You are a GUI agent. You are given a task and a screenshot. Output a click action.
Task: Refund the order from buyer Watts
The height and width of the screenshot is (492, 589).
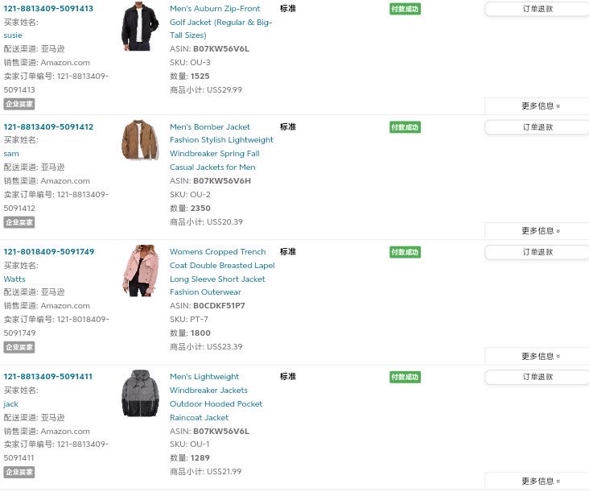[x=538, y=252]
